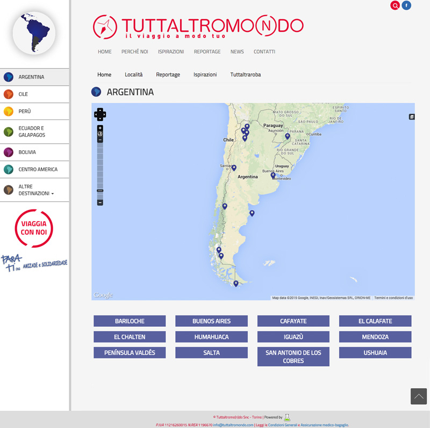The width and height of the screenshot is (430, 428).
Task: Open the MENDOZA location button
Action: (375, 337)
